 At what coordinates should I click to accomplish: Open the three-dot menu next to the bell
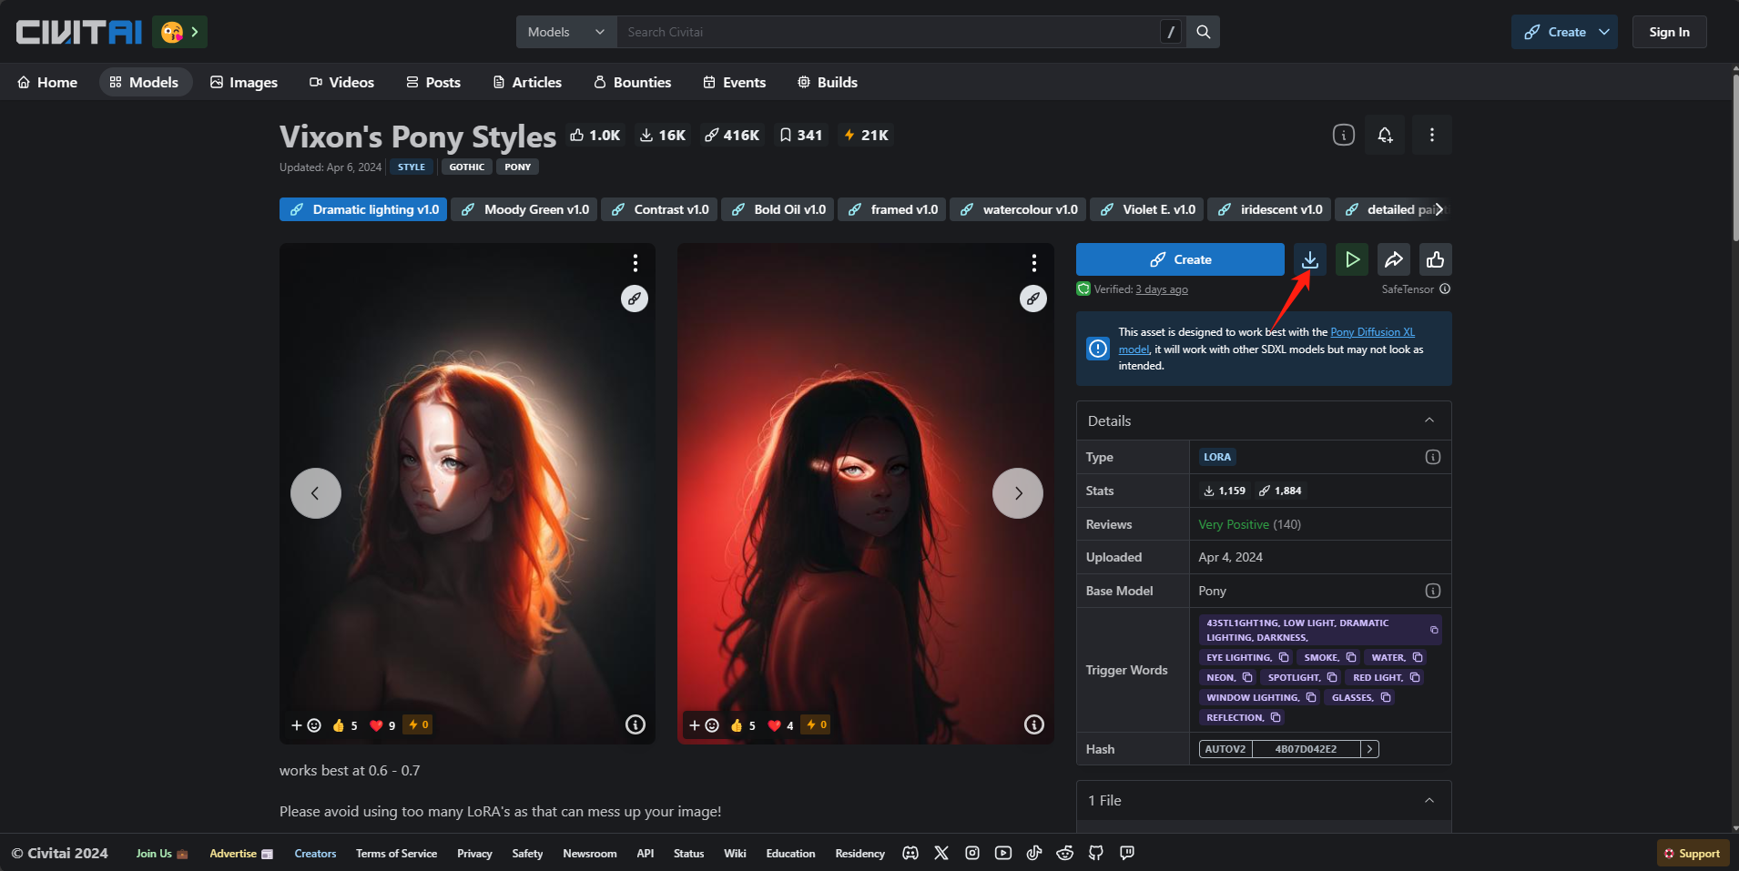click(1432, 135)
